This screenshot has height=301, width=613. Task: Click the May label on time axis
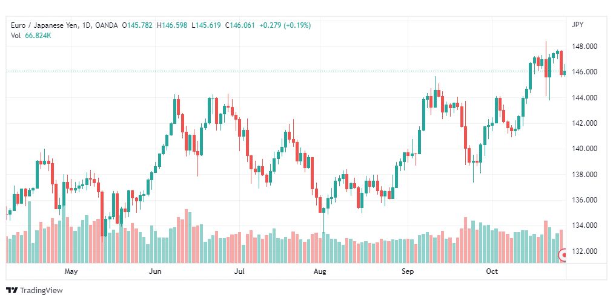point(71,271)
